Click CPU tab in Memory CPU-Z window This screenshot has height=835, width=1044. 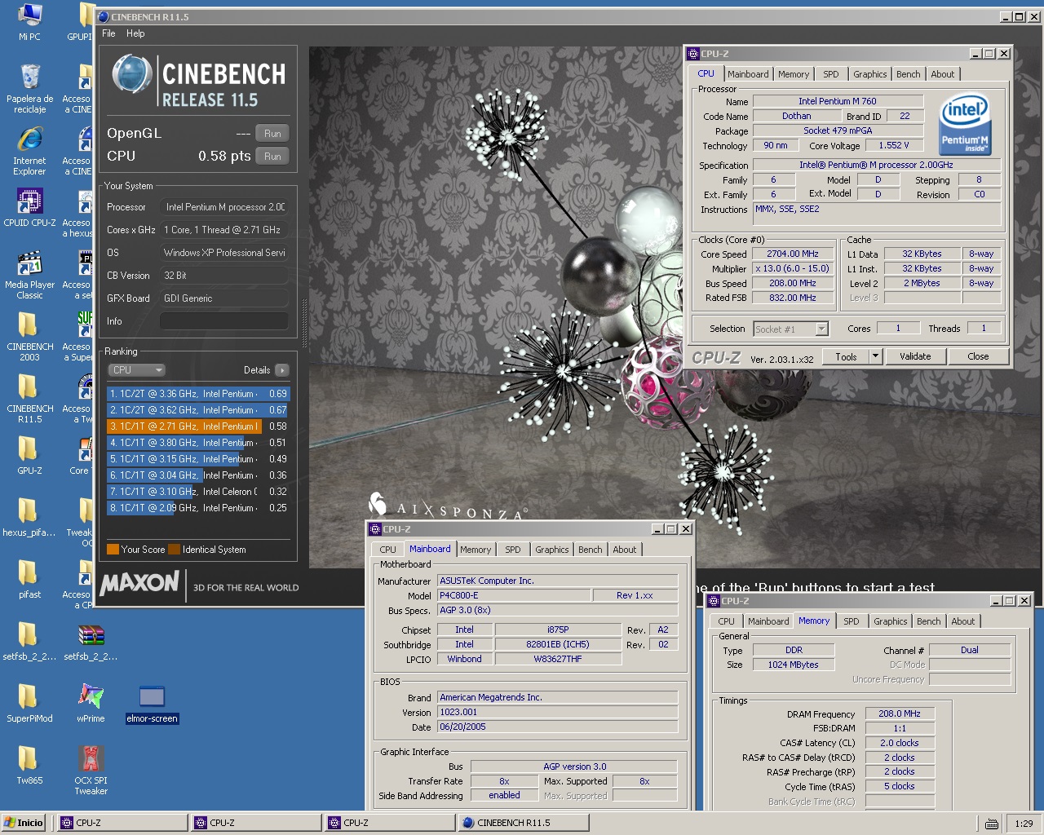pos(727,621)
